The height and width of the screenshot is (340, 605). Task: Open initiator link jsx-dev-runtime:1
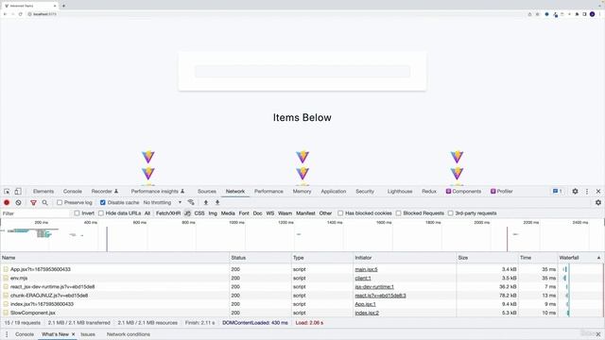point(374,286)
